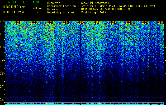Click the 0.6 frequency axis label
Image resolution: width=166 pixels, height=105 pixels.
pos(2,100)
